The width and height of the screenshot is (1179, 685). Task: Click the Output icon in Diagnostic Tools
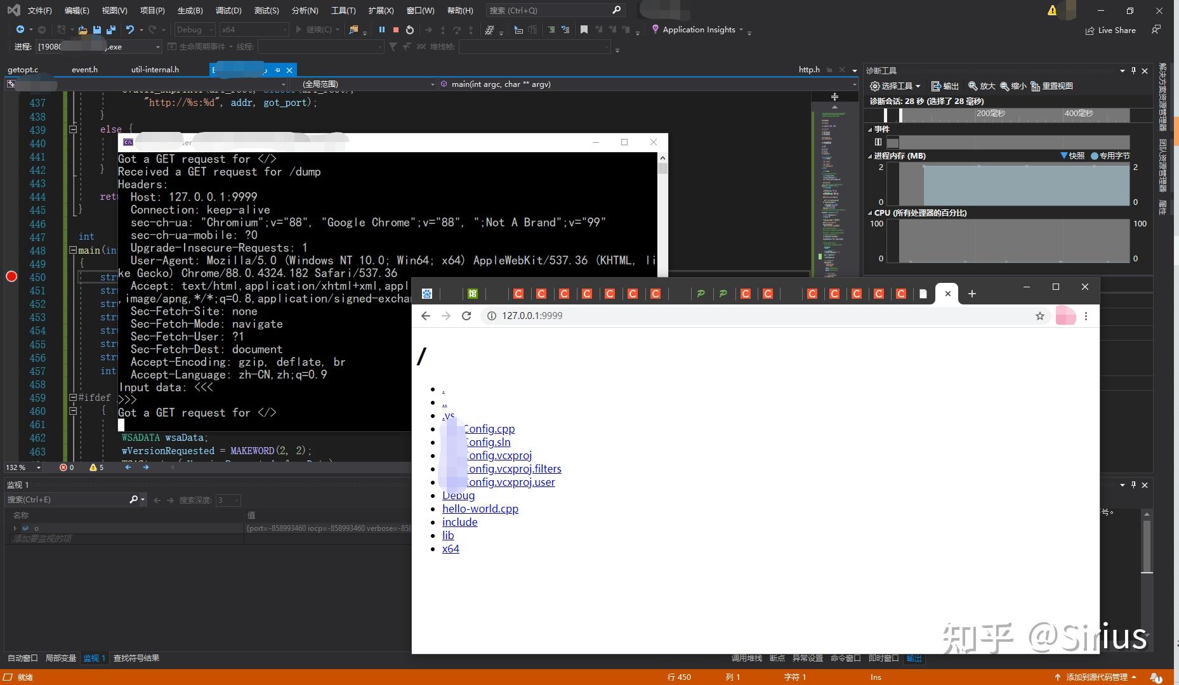[x=944, y=86]
